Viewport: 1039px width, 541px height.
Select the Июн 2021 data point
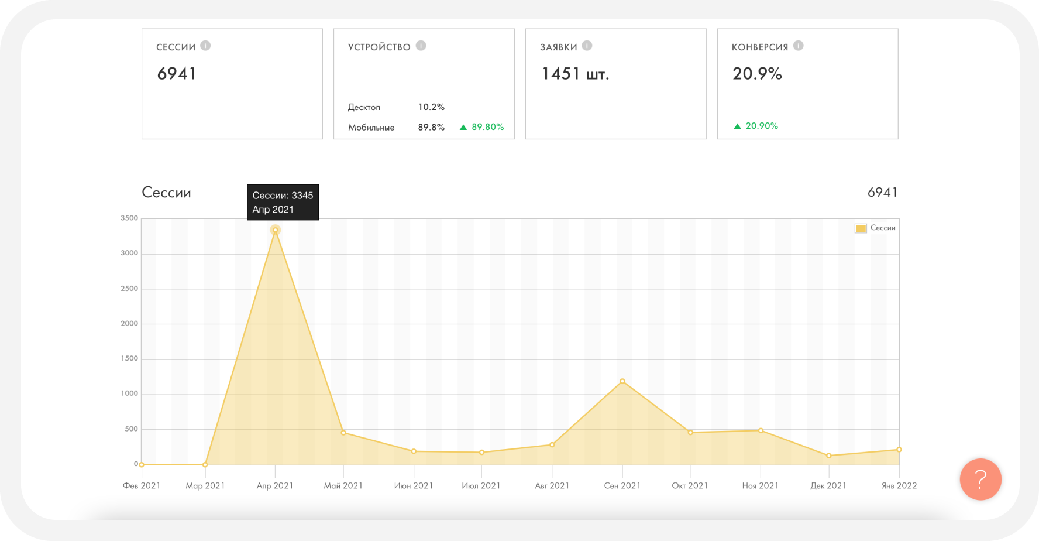[414, 451]
